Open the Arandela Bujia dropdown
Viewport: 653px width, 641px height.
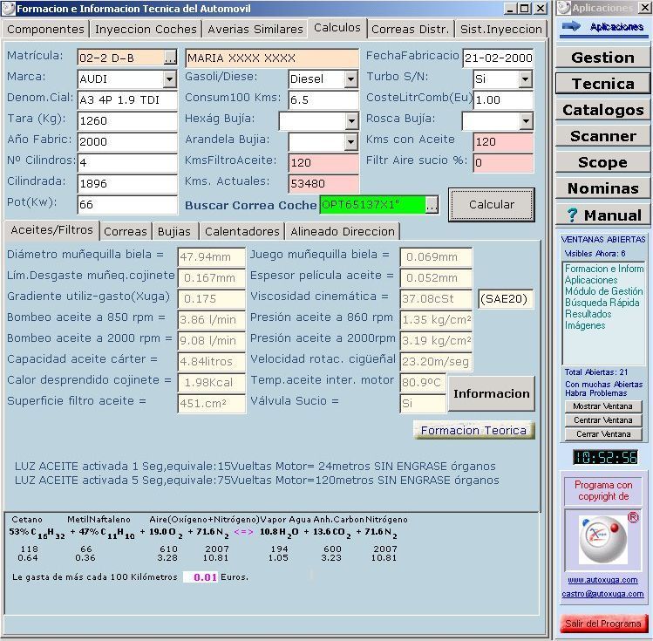tap(351, 142)
